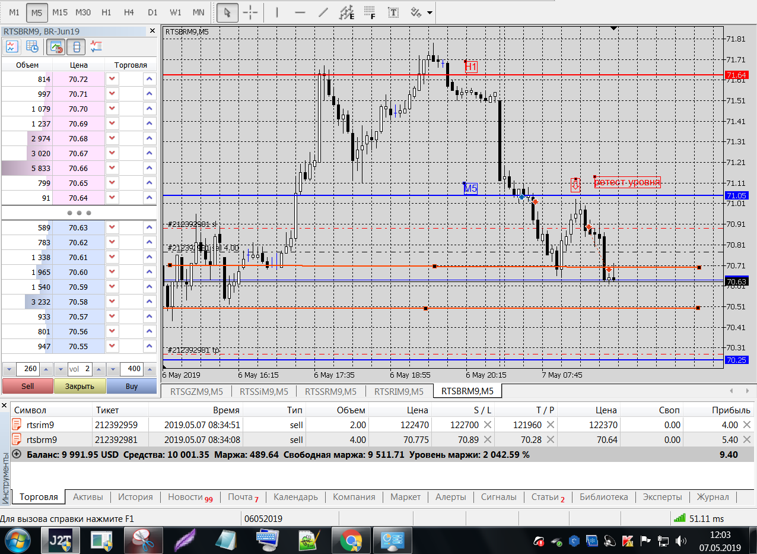Viewport: 757px width, 554px height.
Task: Switch to the RTSRIM9,M5 chart tab
Action: [399, 391]
